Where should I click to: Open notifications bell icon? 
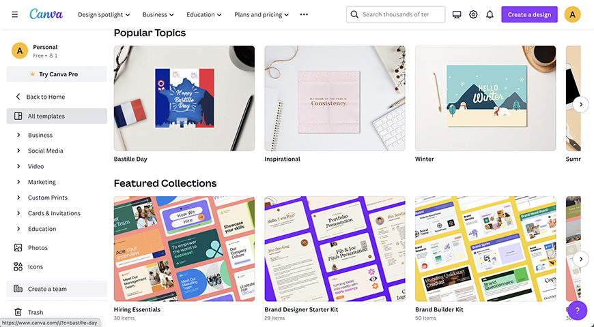coord(490,14)
